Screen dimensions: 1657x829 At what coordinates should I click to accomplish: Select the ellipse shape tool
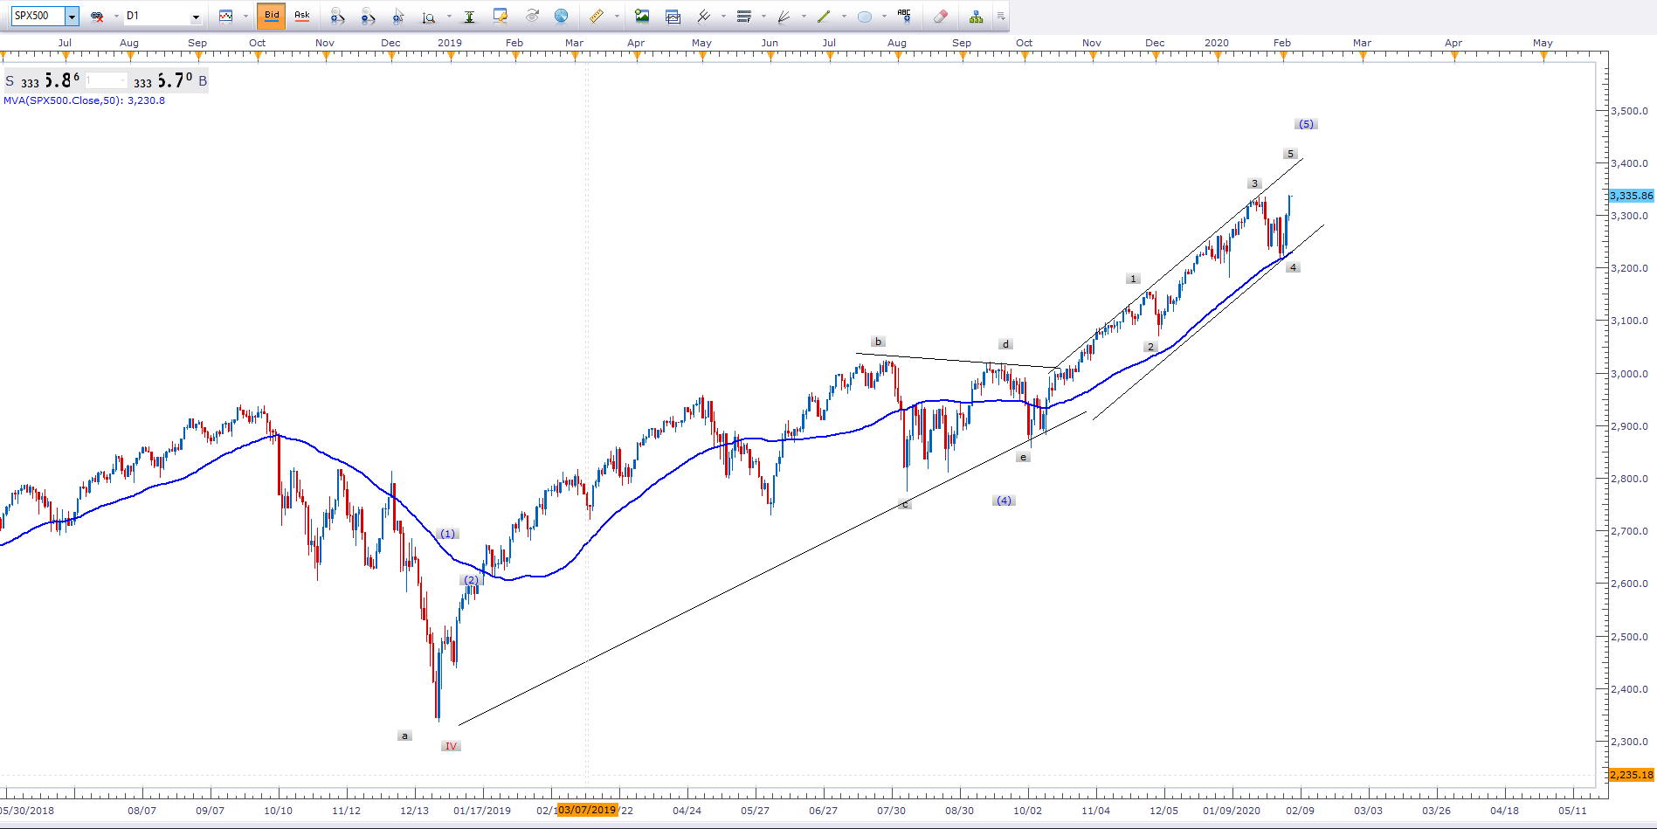865,16
